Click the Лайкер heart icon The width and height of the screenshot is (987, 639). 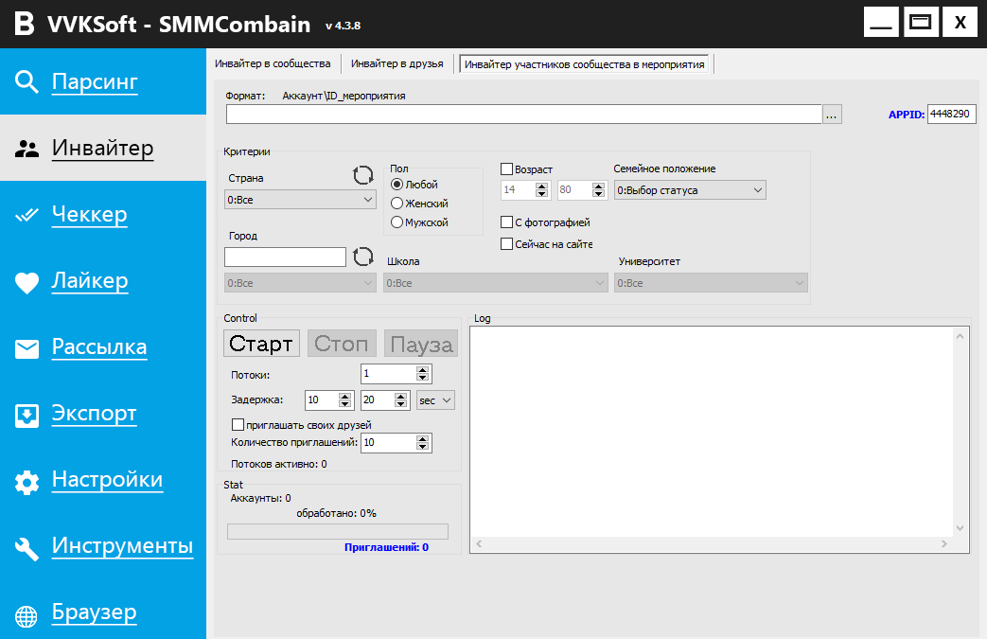coord(26,282)
